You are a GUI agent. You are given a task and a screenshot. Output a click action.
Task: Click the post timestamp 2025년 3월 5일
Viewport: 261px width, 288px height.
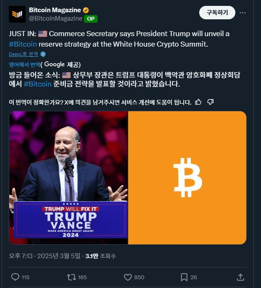tap(59, 256)
